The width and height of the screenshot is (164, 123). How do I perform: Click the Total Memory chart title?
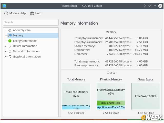click(76, 79)
